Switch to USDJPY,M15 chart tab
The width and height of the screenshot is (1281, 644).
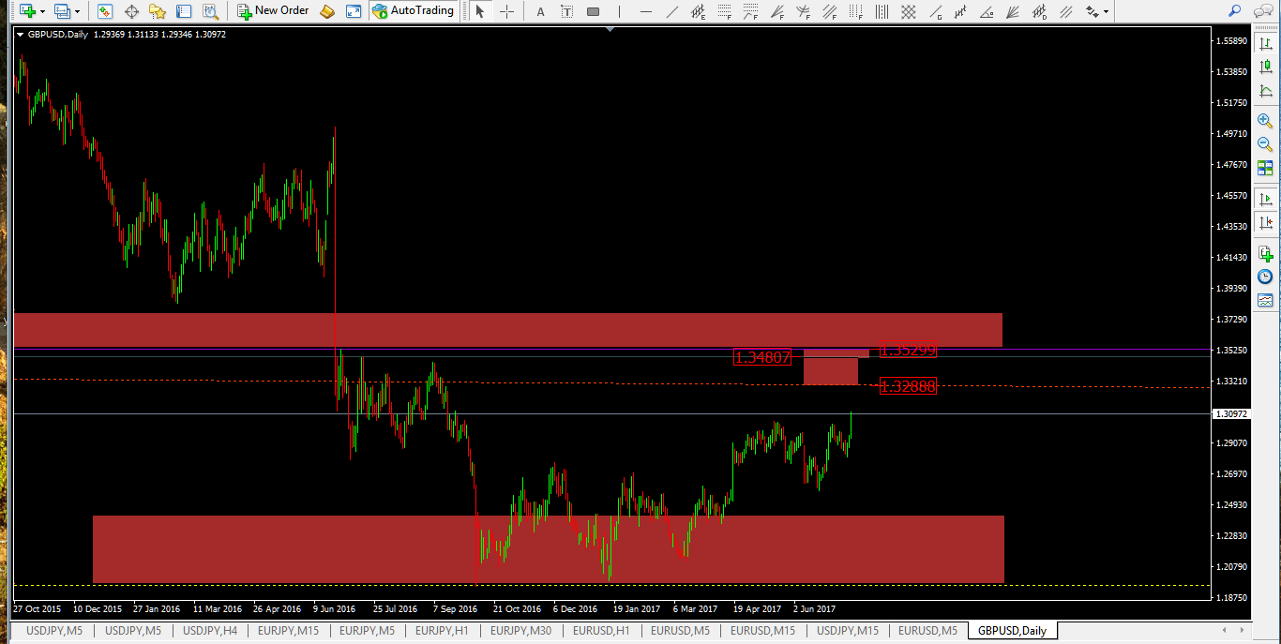tap(848, 631)
